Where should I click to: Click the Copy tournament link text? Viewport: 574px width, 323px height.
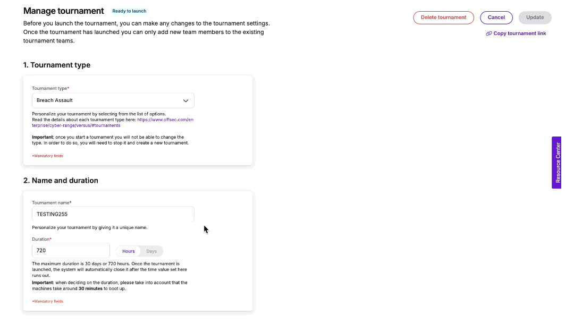[520, 33]
